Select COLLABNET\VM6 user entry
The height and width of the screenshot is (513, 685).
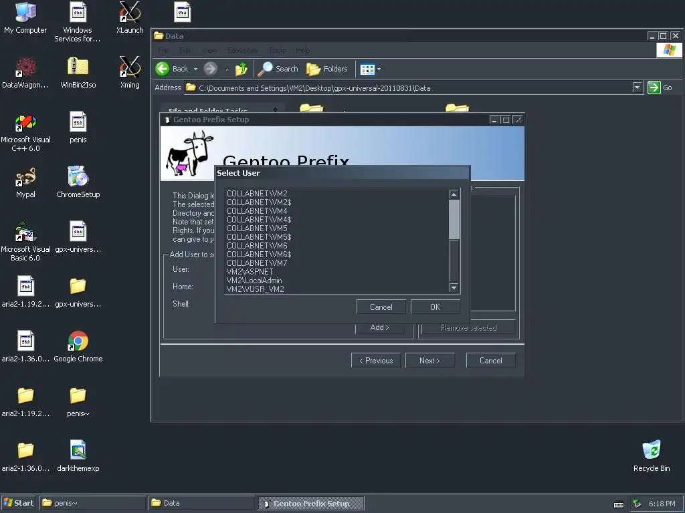pyautogui.click(x=337, y=246)
